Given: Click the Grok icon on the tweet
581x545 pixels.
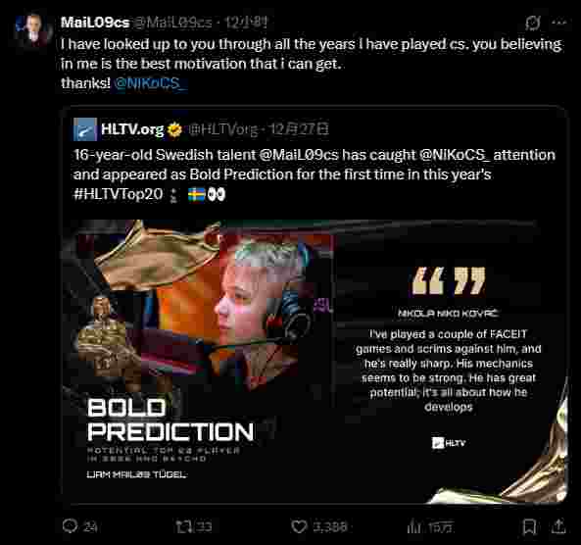Looking at the screenshot, I should coord(533,23).
